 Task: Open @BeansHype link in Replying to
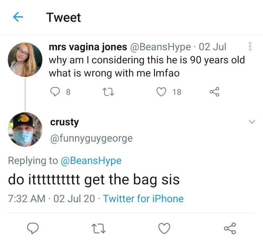(91, 161)
